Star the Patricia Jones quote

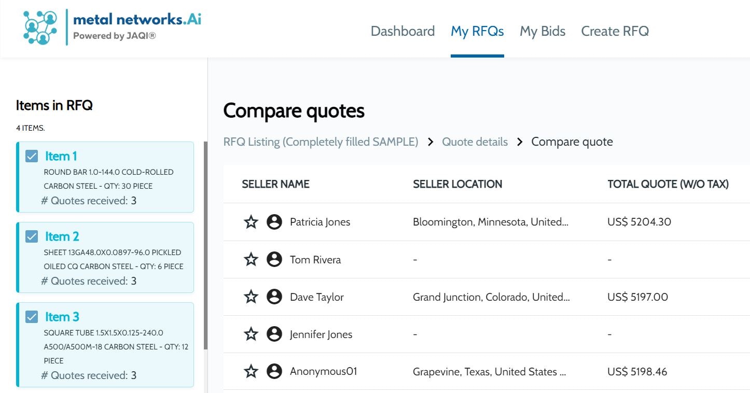coord(251,222)
